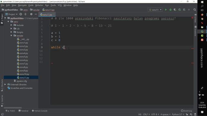Place cursor on line 9 while statement
This screenshot has width=207, height=116.
58,47
